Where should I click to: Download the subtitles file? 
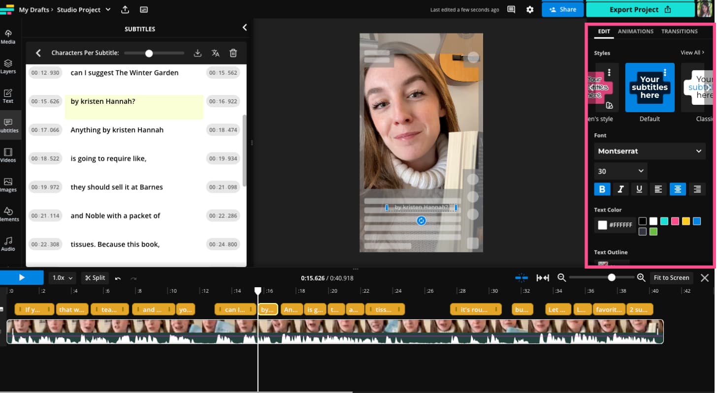[x=197, y=53]
